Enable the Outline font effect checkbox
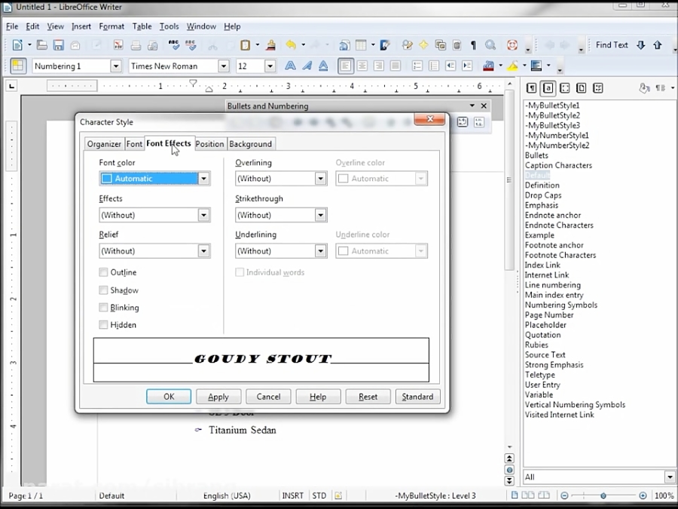Screen dimensions: 678x509 pyautogui.click(x=103, y=272)
